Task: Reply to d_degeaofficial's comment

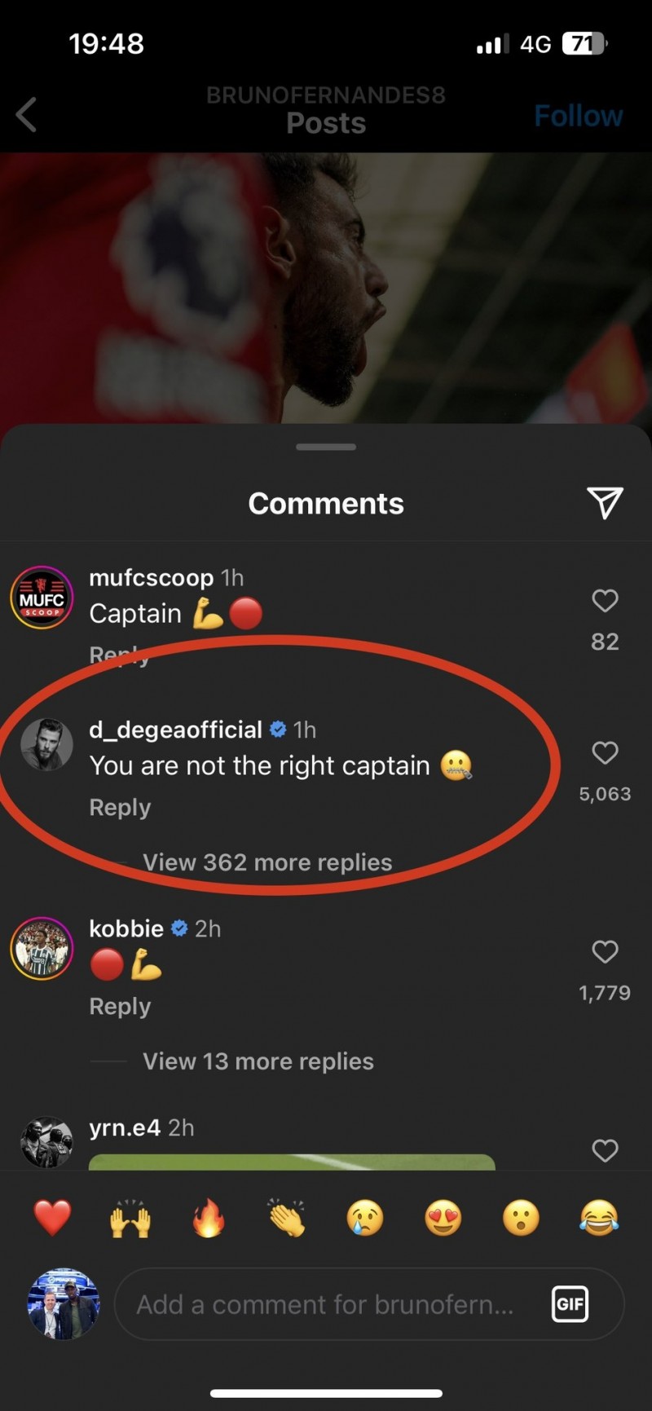Action: pos(120,808)
